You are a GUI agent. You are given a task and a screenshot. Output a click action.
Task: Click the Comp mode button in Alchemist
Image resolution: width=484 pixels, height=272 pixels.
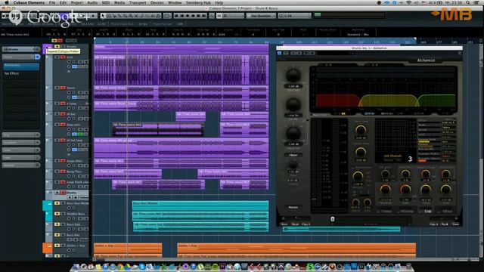(x=386, y=212)
